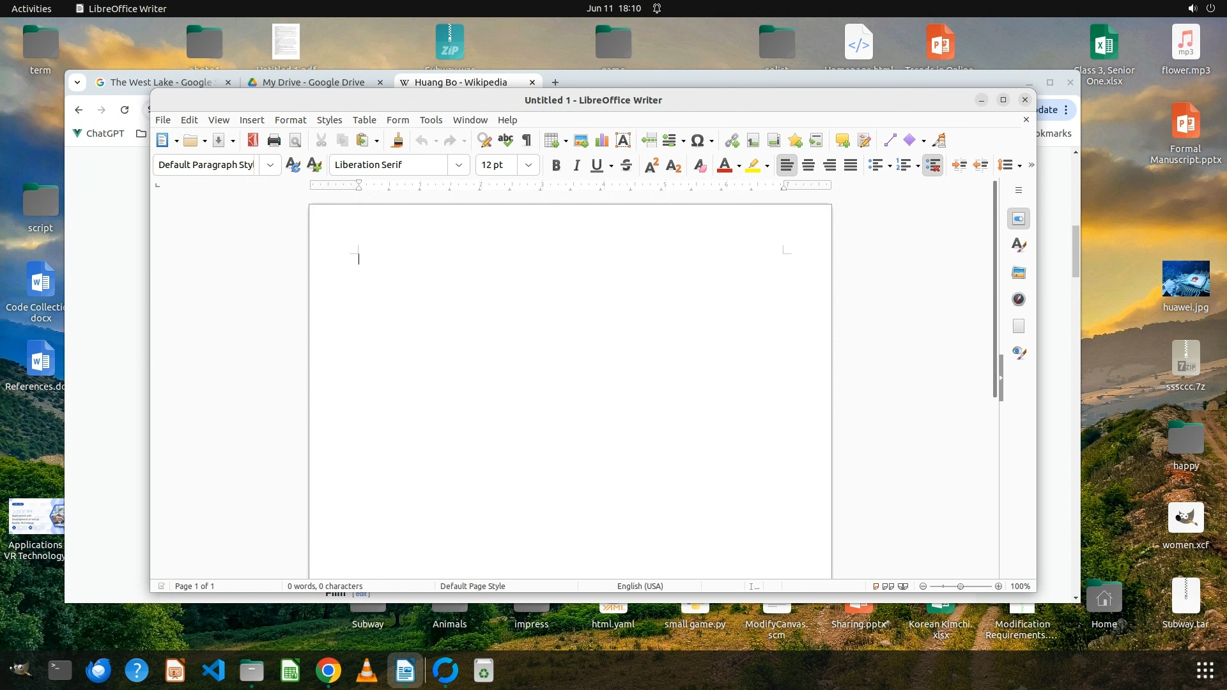Open Google Chrome from the dock
The width and height of the screenshot is (1227, 690).
(x=328, y=671)
